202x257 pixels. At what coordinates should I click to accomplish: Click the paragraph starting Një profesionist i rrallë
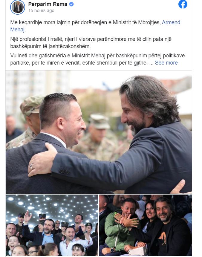click(91, 43)
